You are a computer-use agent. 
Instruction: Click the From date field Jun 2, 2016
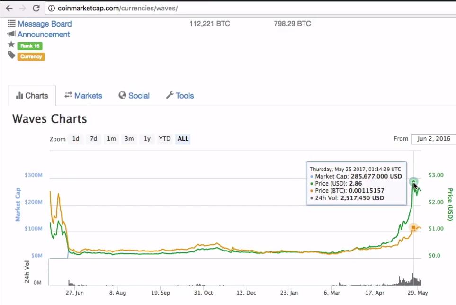tap(434, 139)
